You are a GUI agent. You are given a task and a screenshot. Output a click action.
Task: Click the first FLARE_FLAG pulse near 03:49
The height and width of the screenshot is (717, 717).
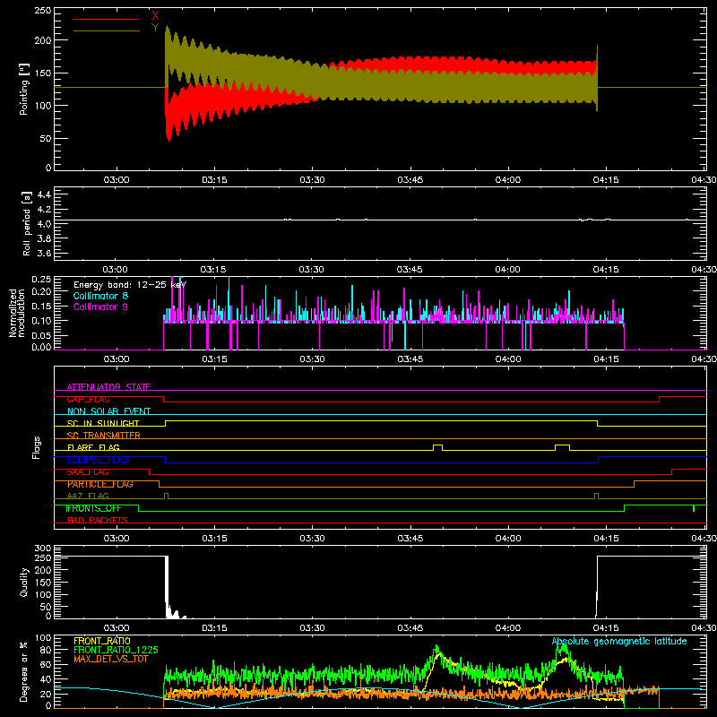pyautogui.click(x=437, y=447)
